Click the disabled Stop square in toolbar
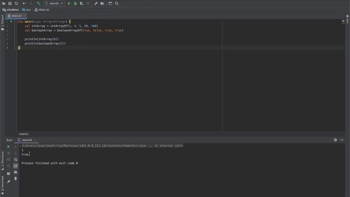Screen dimensions: 350x197 pyautogui.click(x=88, y=3)
